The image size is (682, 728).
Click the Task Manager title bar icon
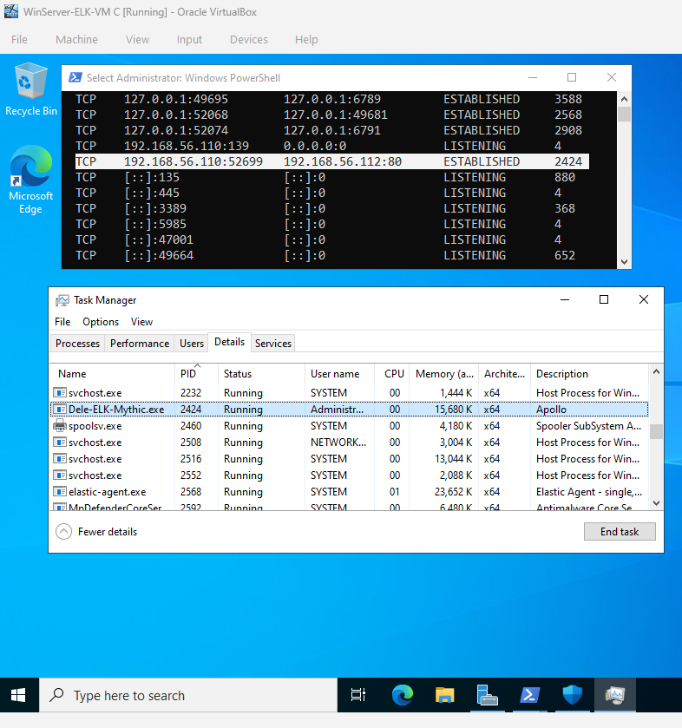pos(62,300)
